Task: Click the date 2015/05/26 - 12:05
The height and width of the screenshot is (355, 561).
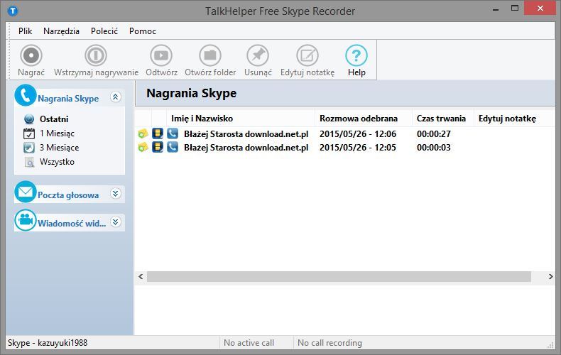Action: click(358, 148)
